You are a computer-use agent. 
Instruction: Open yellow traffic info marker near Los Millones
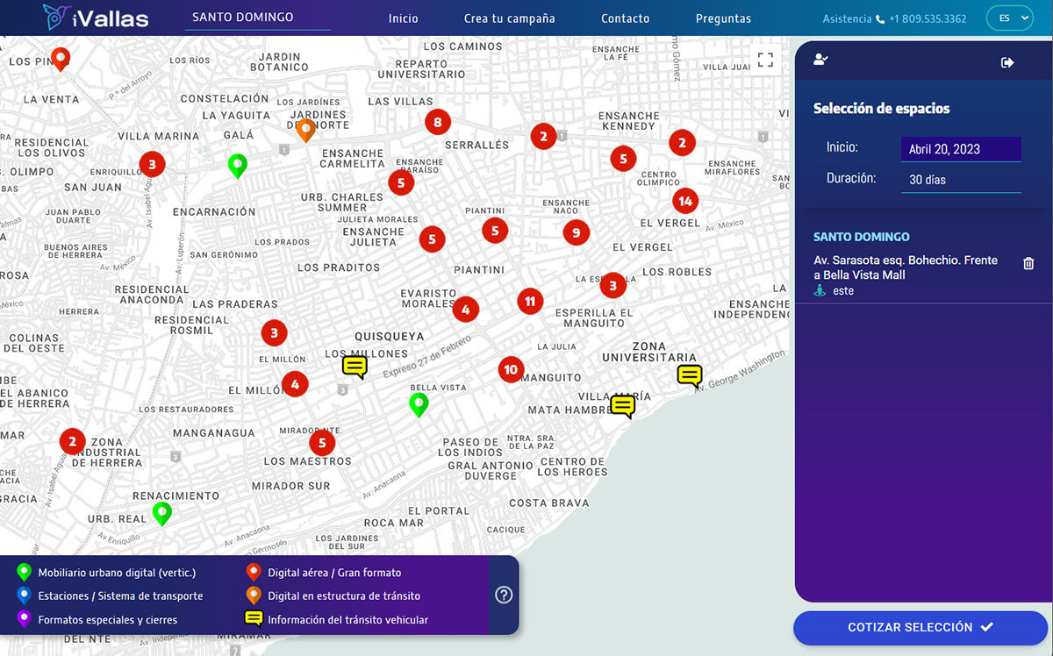pyautogui.click(x=355, y=366)
